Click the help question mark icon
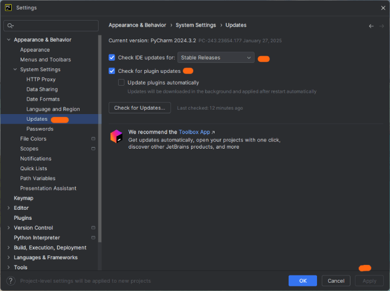This screenshot has height=291, width=390. click(x=11, y=281)
